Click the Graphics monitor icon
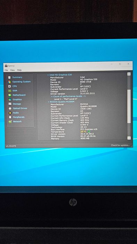This screenshot has height=244, width=137. pyautogui.click(x=10, y=100)
